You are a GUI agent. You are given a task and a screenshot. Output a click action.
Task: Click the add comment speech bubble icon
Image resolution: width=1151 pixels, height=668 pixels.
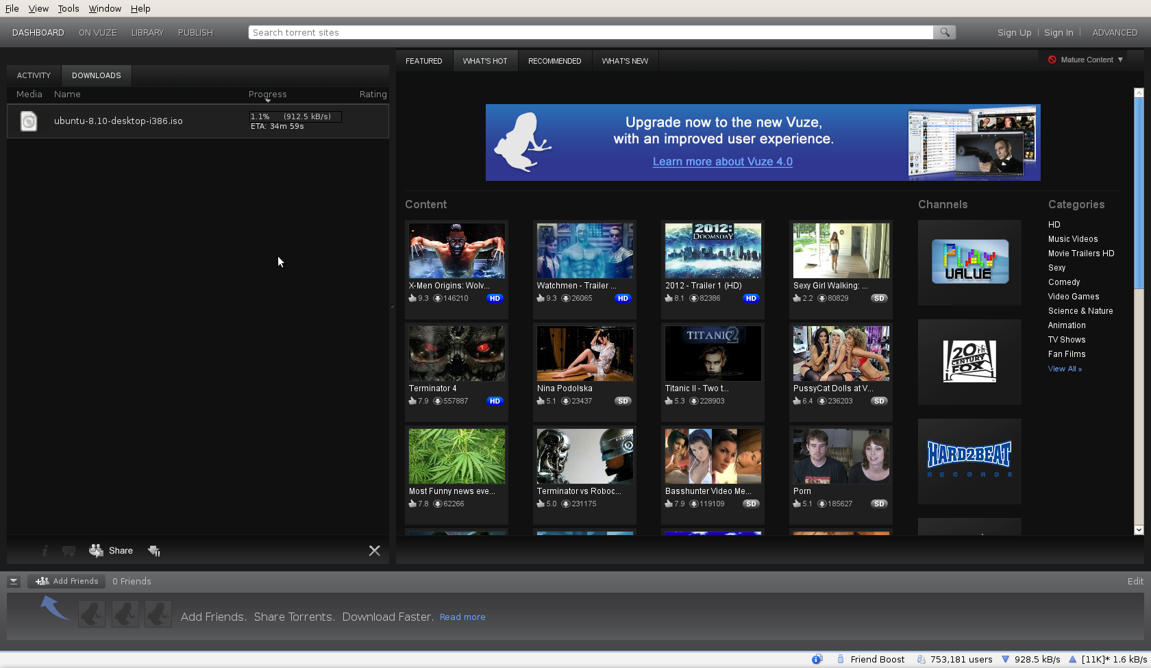tap(69, 551)
